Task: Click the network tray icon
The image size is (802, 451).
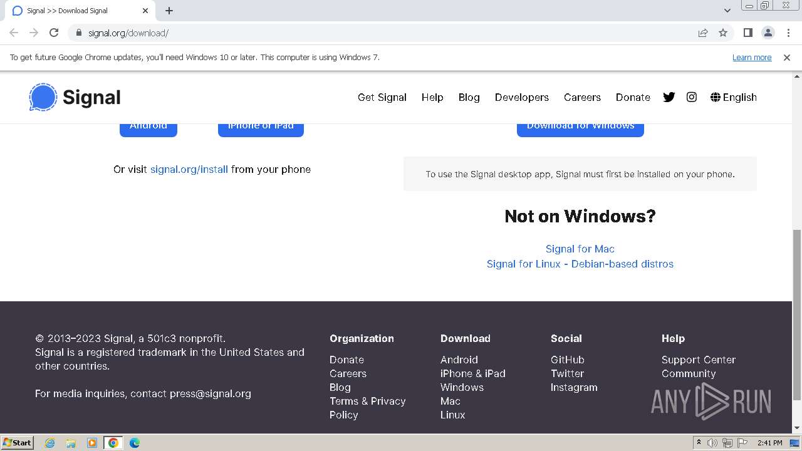Action: coord(727,443)
